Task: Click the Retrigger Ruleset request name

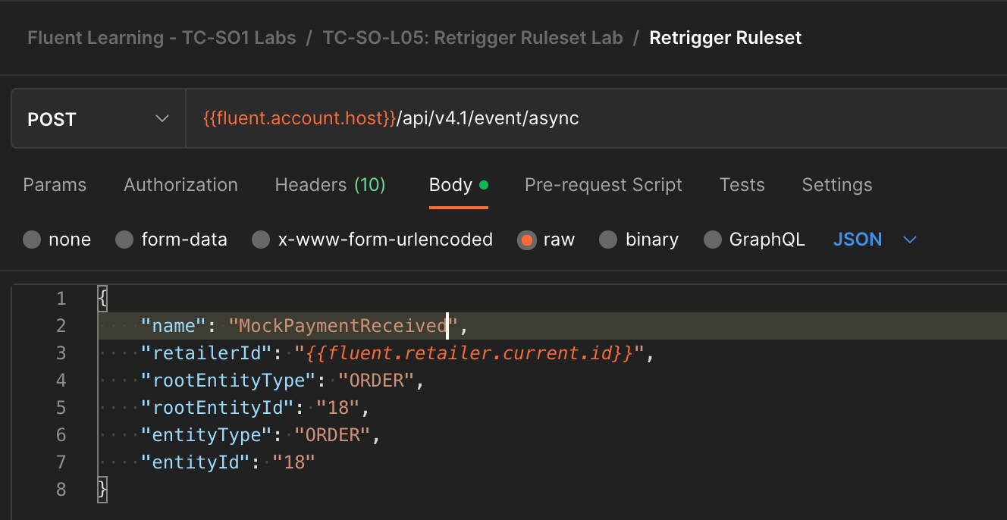Action: pyautogui.click(x=725, y=38)
